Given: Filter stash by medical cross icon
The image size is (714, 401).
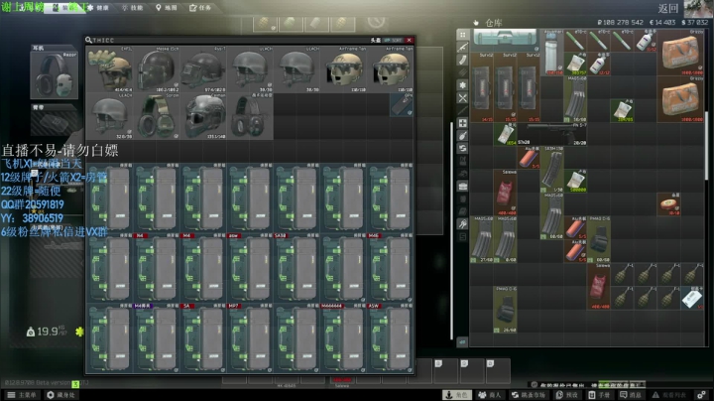Looking at the screenshot, I should click(x=462, y=123).
